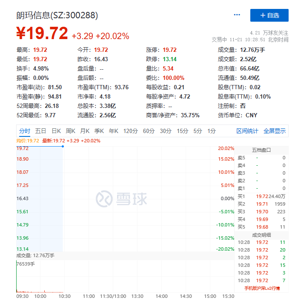Select the 季K chart tab
This screenshot has height=300, width=295.
[x=99, y=131]
